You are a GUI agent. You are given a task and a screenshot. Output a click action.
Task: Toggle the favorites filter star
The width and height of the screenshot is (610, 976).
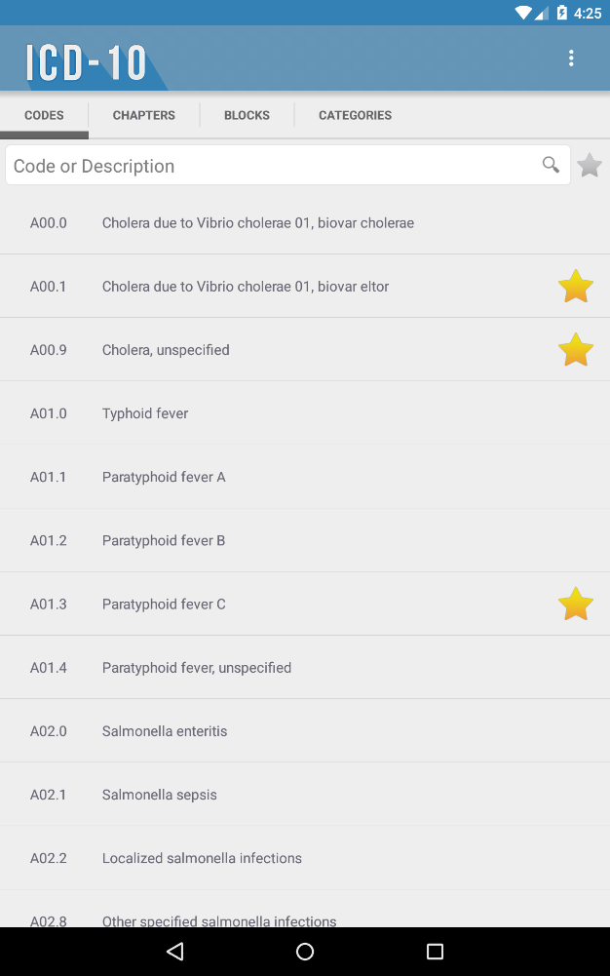coord(590,166)
